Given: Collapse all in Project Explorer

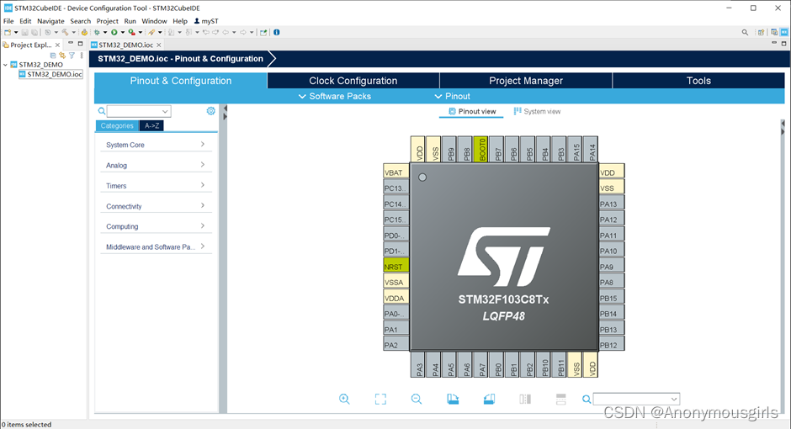Looking at the screenshot, I should (x=53, y=56).
